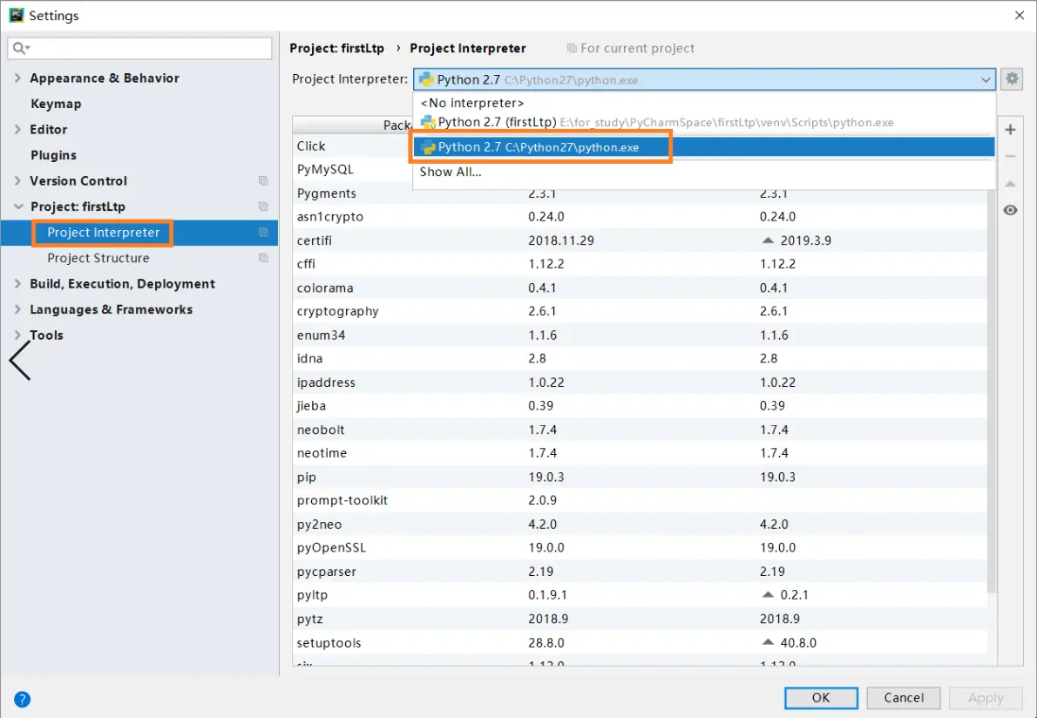This screenshot has height=718, width=1037.
Task: Click the copy icon beside Project: firstLtp
Action: [263, 207]
